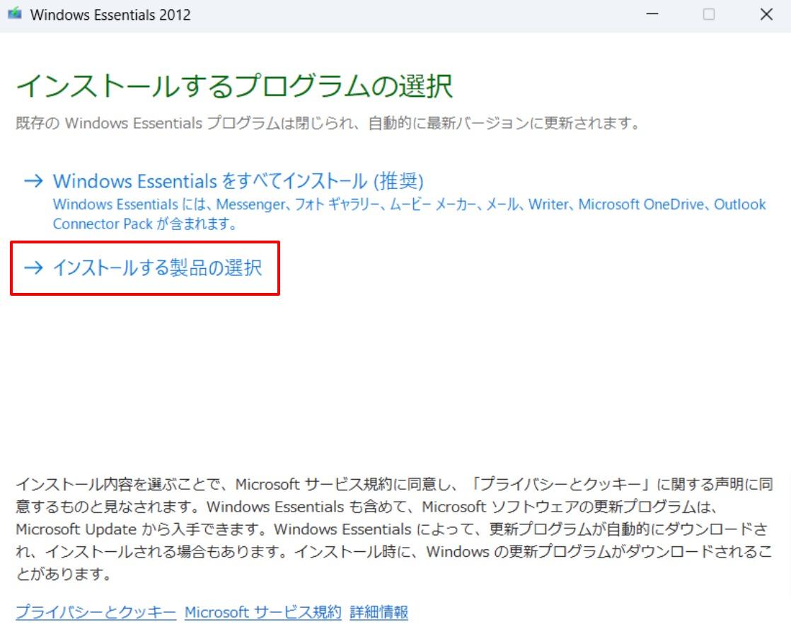Choose 'Windows Essentials をすべてインストール (推奨)' option
791x634 pixels.
tap(238, 181)
